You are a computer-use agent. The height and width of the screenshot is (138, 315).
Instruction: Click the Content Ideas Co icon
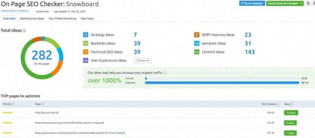(x=197, y=52)
